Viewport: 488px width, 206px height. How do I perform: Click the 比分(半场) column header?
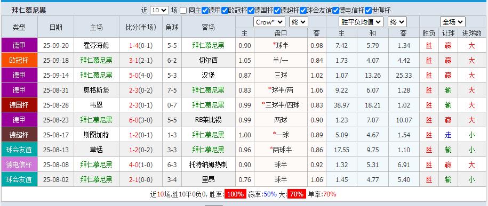point(141,27)
